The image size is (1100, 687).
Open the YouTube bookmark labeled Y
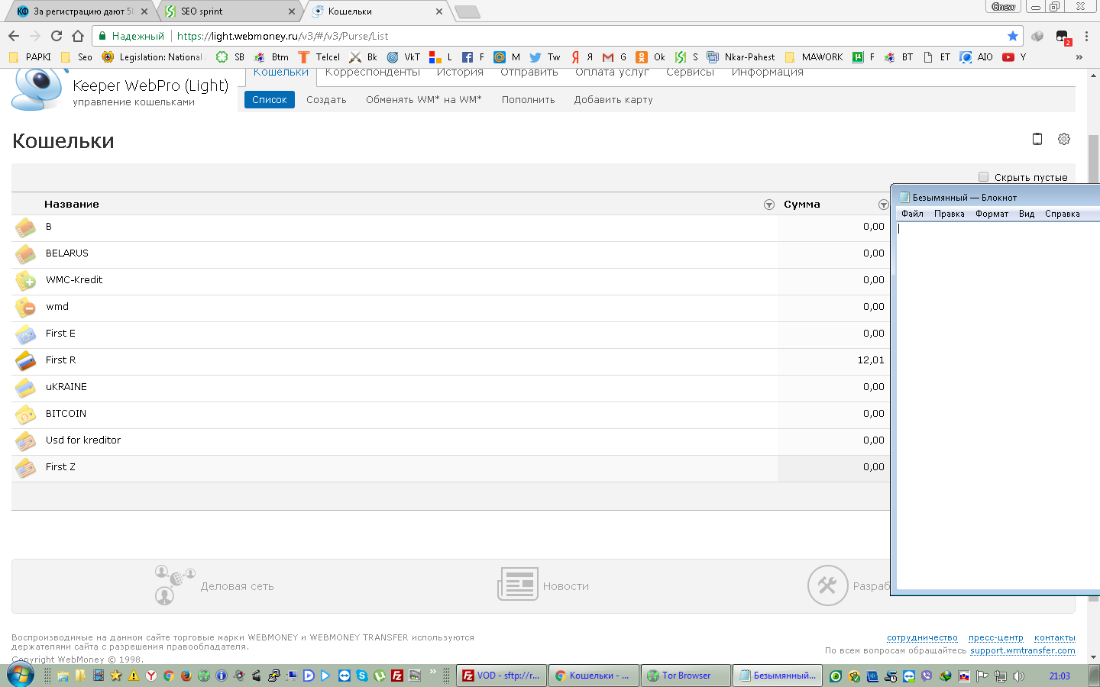click(x=1014, y=57)
